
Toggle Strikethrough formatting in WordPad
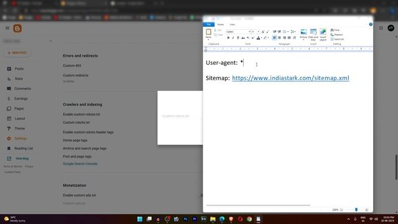[x=243, y=38]
